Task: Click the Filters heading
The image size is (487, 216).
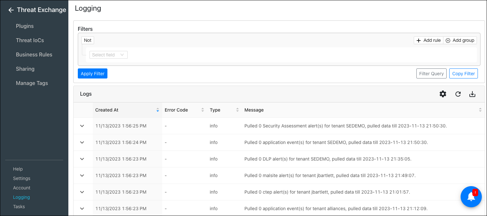Action: pos(85,29)
